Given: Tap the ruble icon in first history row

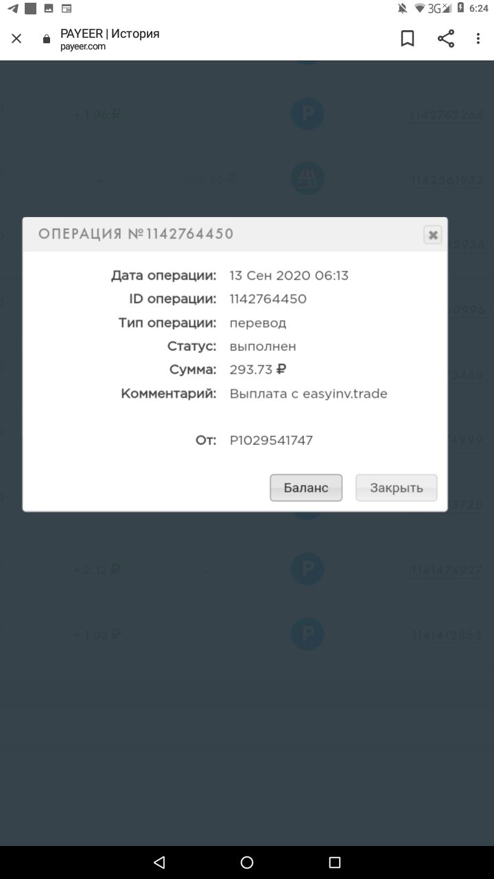Looking at the screenshot, I should tap(307, 114).
